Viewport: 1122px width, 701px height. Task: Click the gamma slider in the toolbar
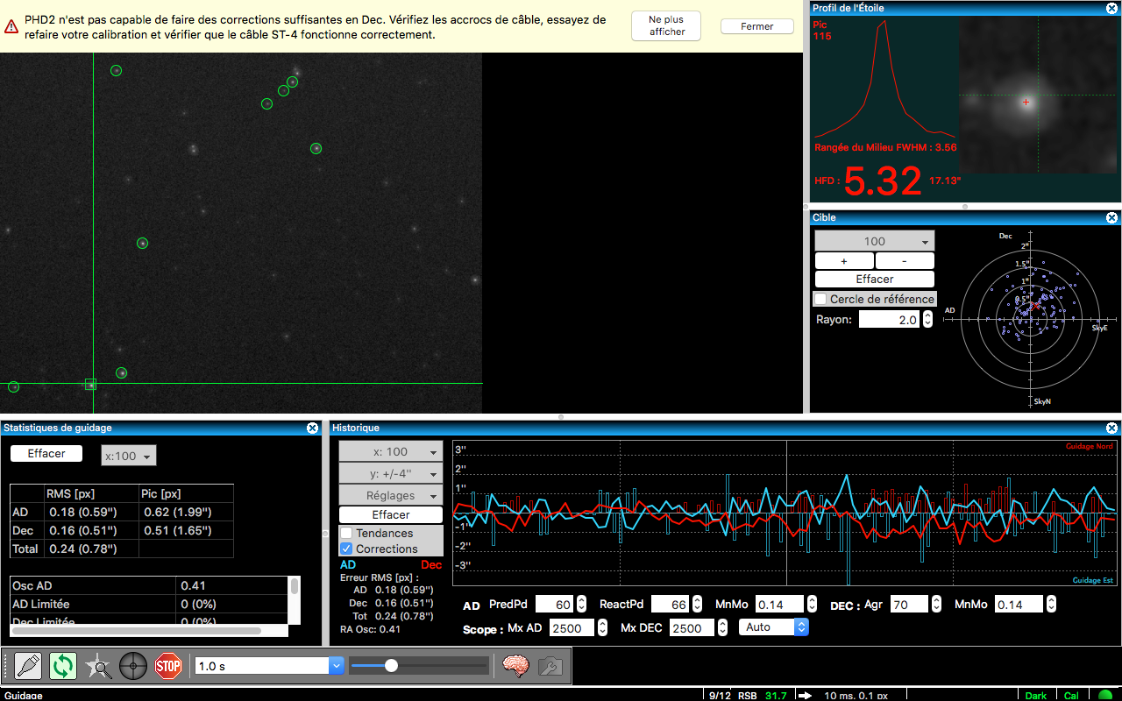(419, 666)
